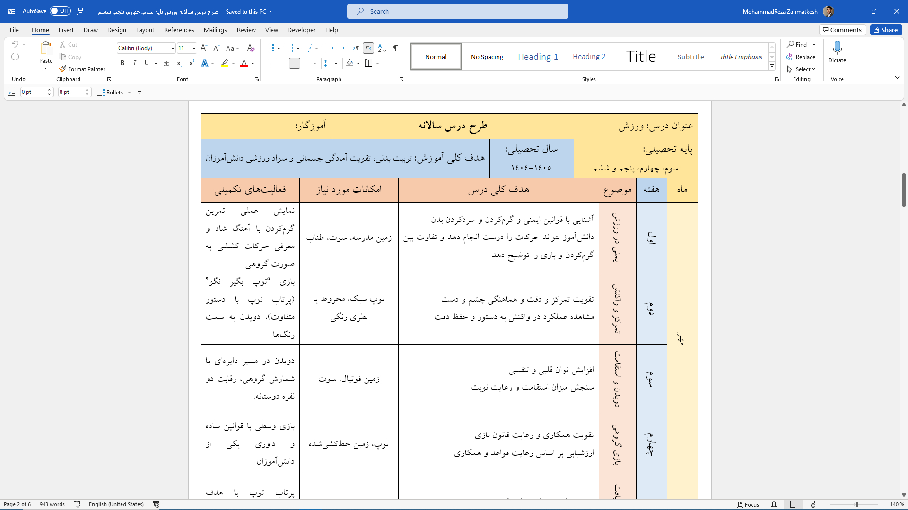Open the text highlight color dropdown
Screen dimensions: 908x510
pyautogui.click(x=232, y=63)
